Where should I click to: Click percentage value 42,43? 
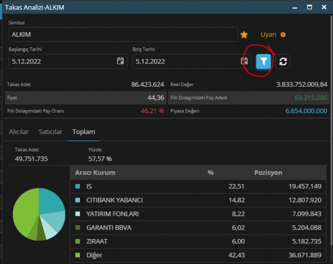coord(236,255)
